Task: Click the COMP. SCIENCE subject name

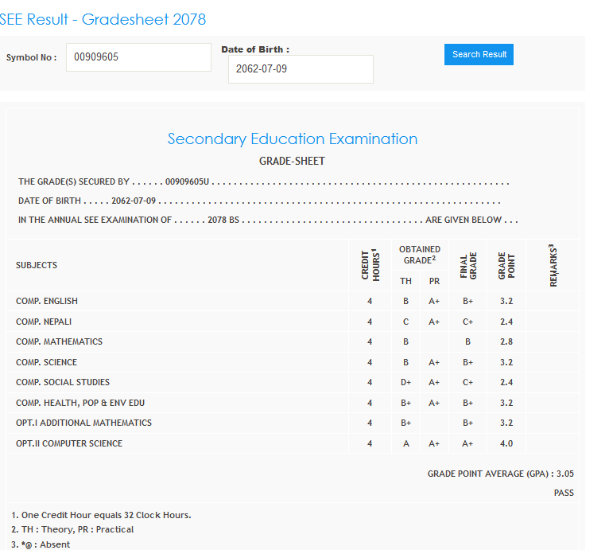Action: [x=46, y=362]
